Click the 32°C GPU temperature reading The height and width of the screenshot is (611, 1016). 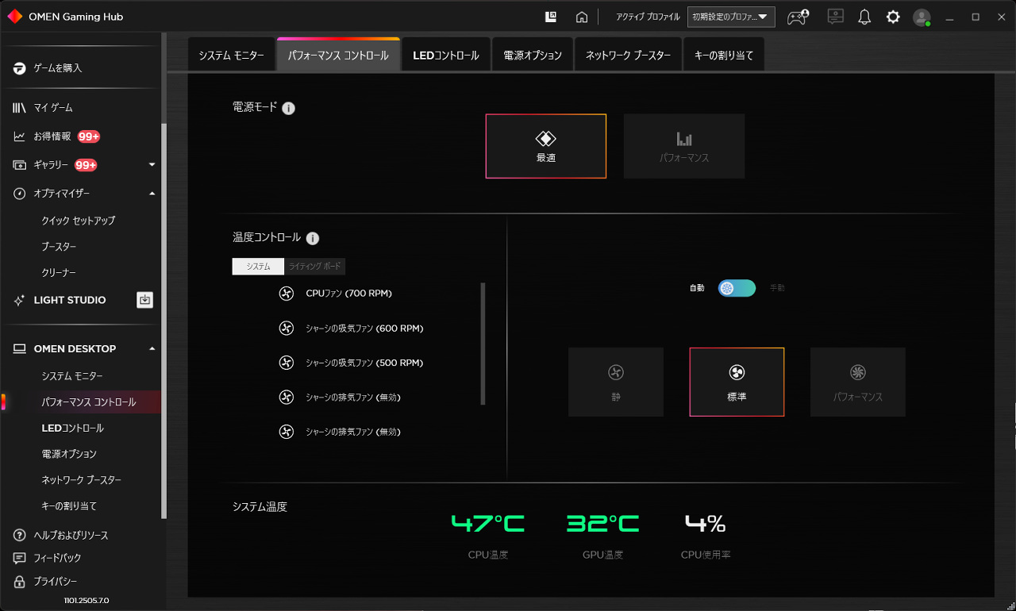602,524
